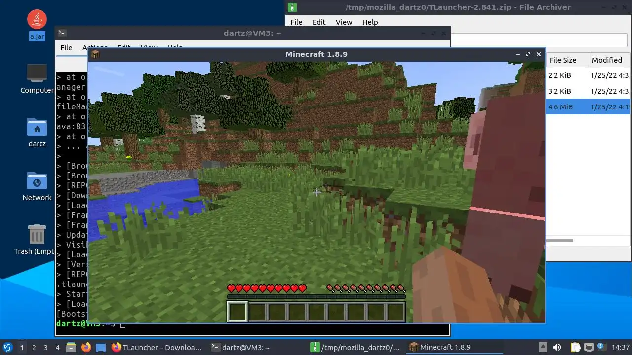The image size is (632, 355).
Task: Open the Trash desktop icon
Action: pos(37,240)
